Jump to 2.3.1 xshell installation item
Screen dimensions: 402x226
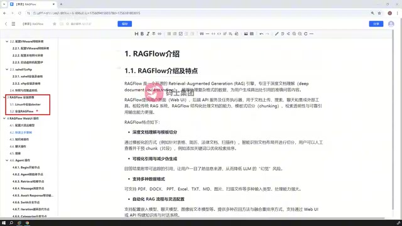click(28, 77)
